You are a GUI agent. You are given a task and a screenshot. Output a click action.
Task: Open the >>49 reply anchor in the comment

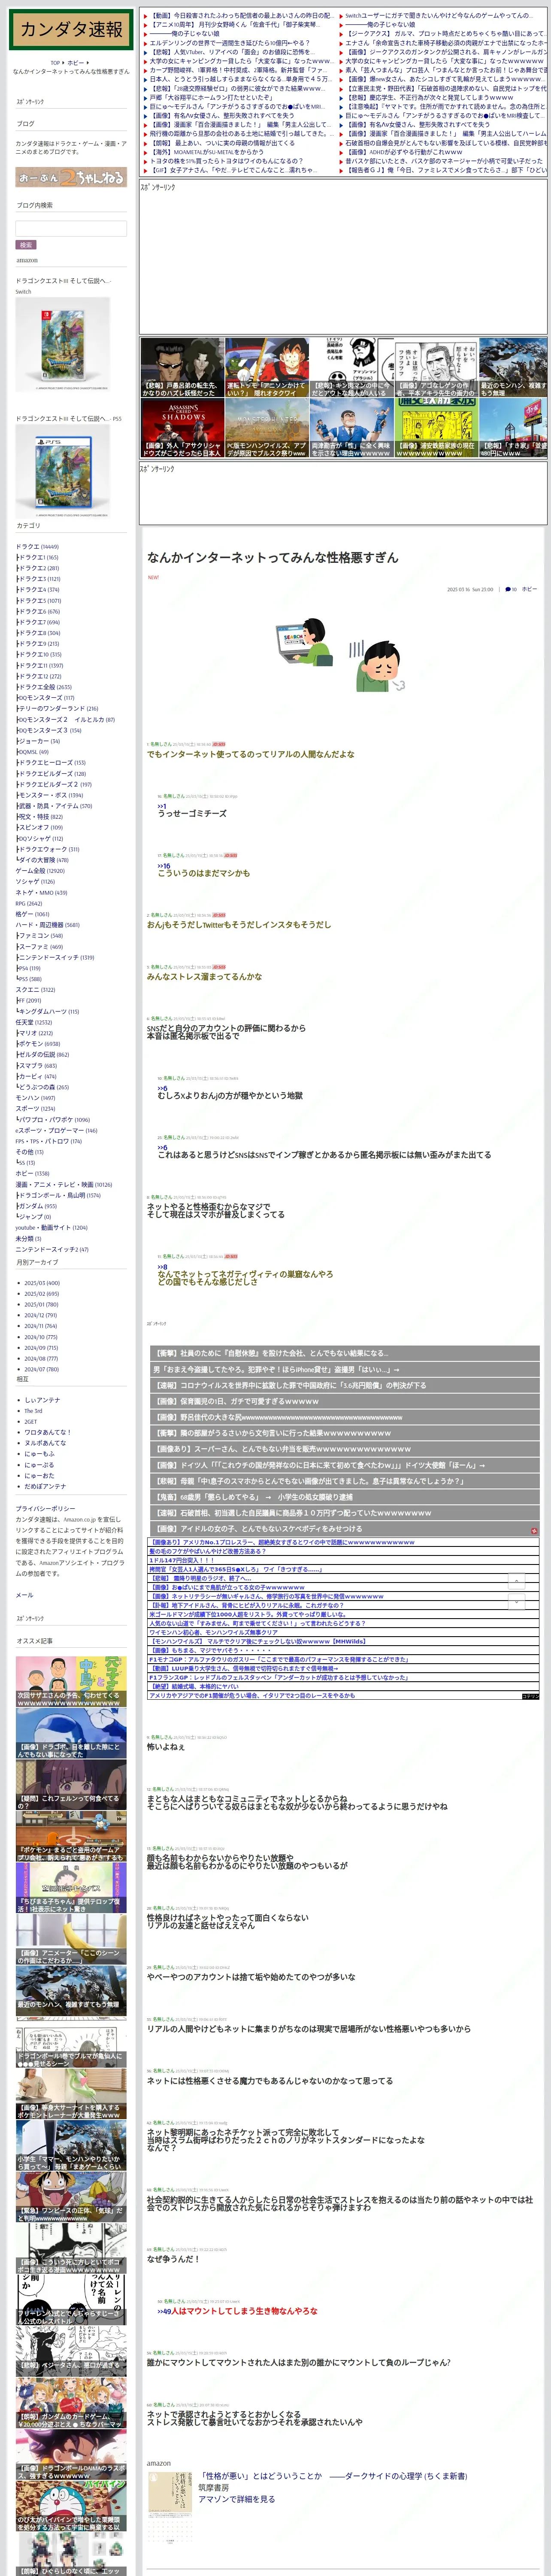tap(164, 2311)
